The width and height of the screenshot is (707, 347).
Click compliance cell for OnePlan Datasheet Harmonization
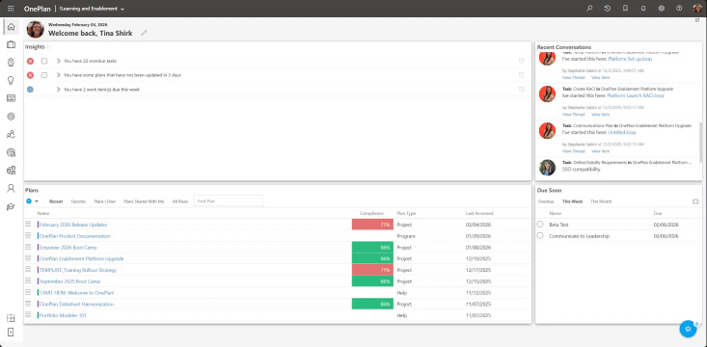coord(372,304)
